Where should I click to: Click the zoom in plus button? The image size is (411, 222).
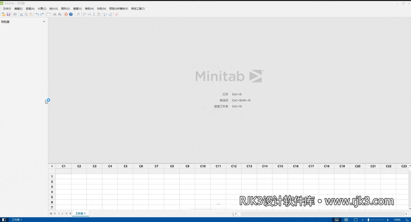point(388,220)
